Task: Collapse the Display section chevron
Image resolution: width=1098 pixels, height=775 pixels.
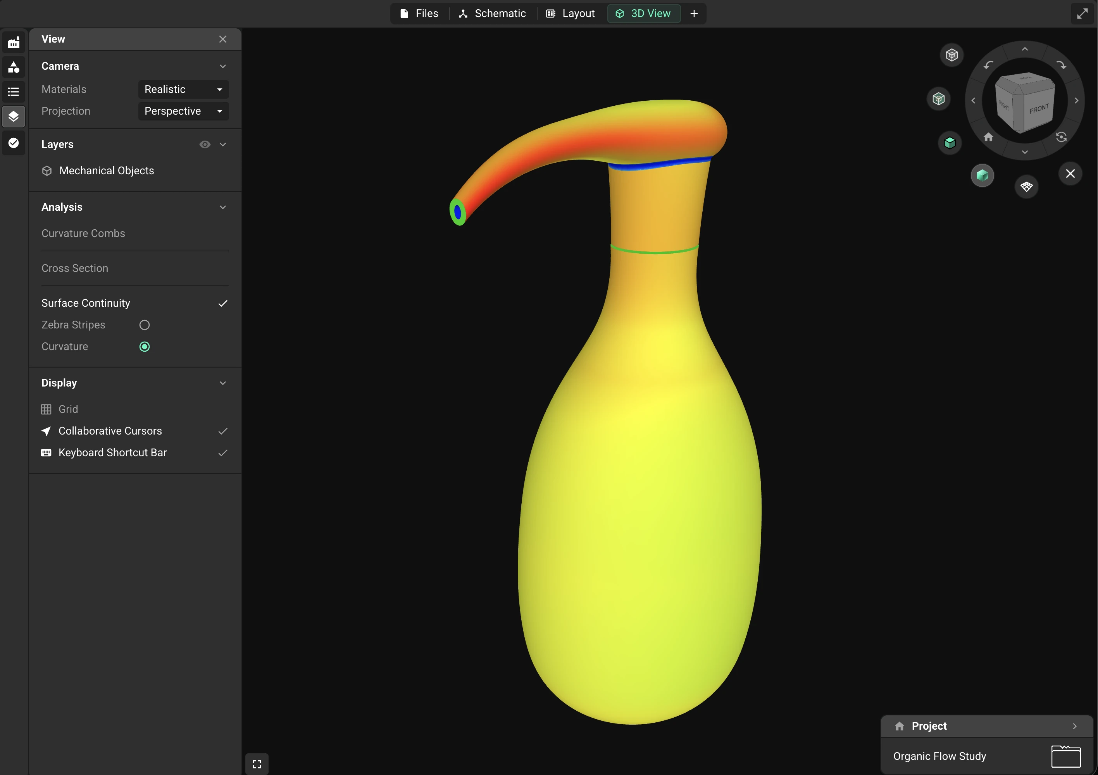Action: pyautogui.click(x=223, y=383)
